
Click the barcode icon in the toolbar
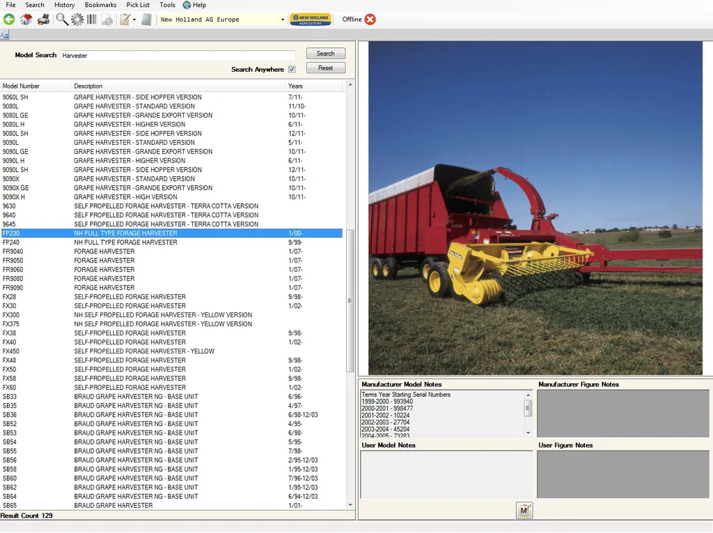click(x=92, y=19)
